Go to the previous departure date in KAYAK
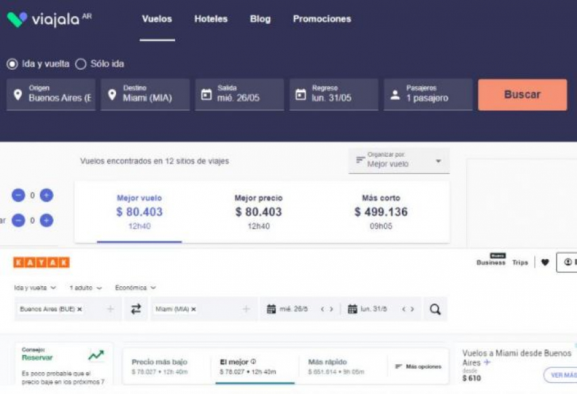 (322, 309)
